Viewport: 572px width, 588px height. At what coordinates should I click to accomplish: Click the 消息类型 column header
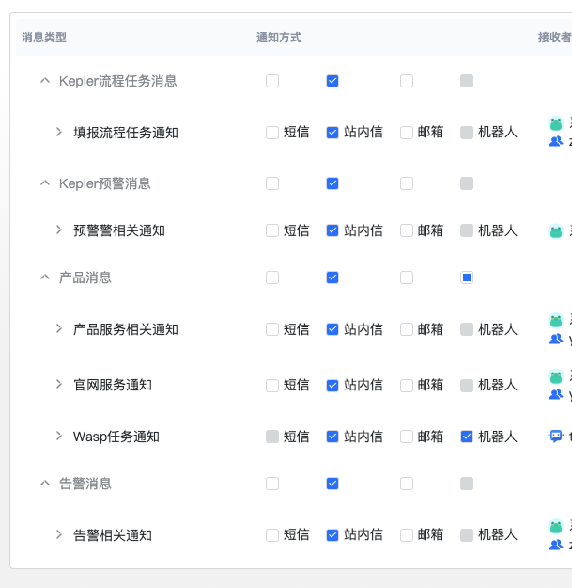[44, 38]
